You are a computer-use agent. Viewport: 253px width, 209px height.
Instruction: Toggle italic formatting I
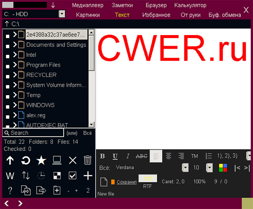(x=128, y=156)
